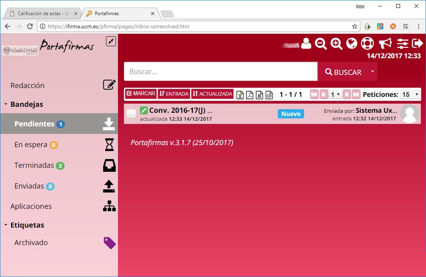
Task: Export list as Excel file icon
Action: [x=240, y=94]
